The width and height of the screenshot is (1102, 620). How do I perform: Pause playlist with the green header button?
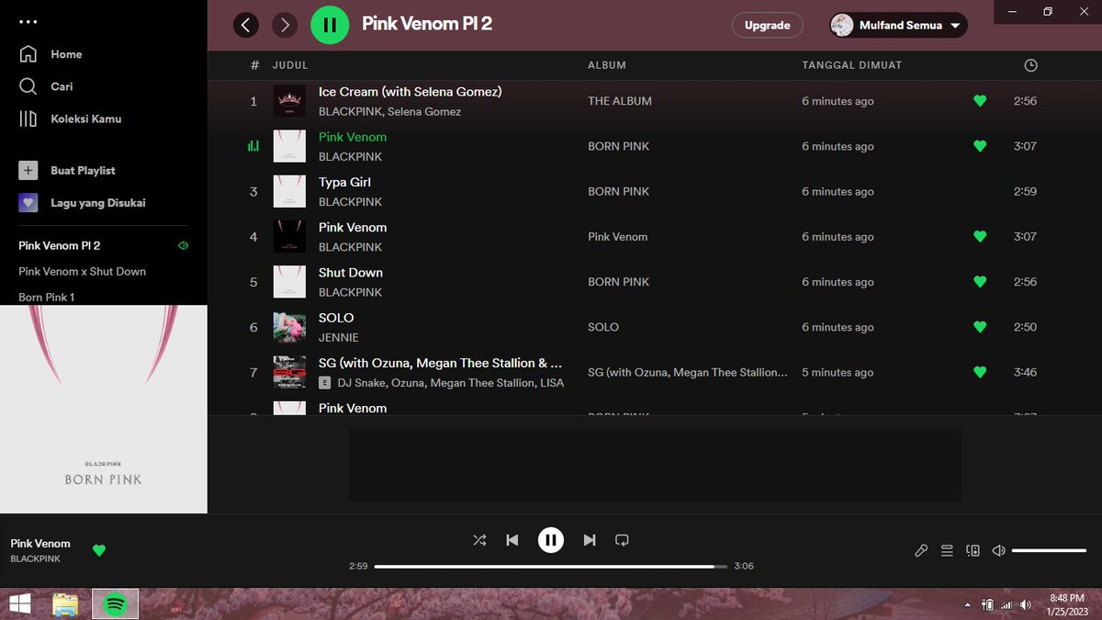point(330,25)
